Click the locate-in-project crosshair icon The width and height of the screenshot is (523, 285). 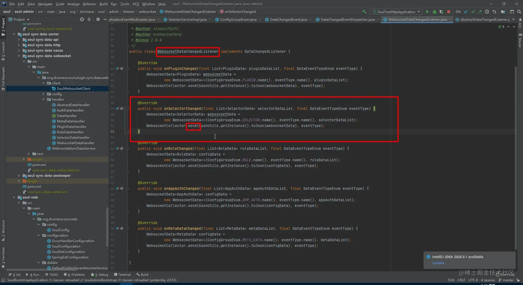point(82,20)
